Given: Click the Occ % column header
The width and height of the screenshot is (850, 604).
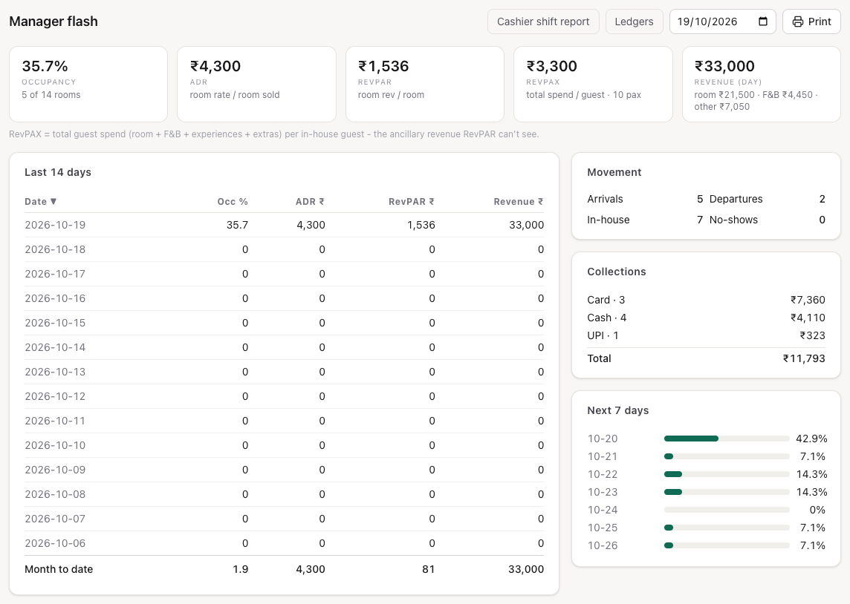Looking at the screenshot, I should tap(233, 201).
